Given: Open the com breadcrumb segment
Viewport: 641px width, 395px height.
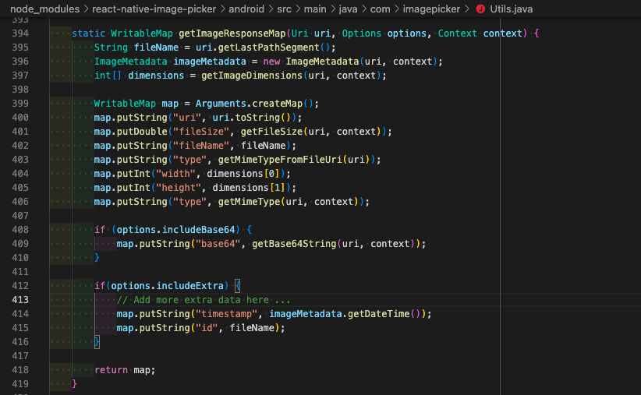Looking at the screenshot, I should click(x=381, y=9).
